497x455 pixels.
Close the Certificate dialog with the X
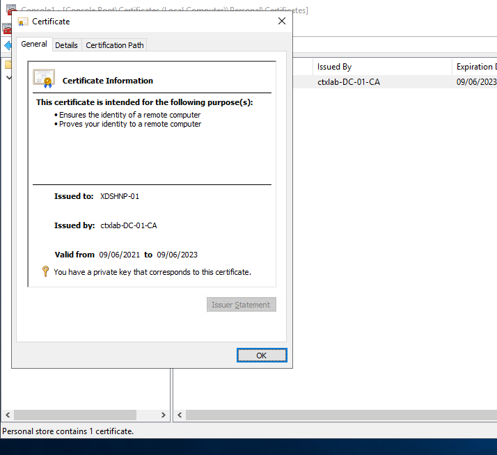click(282, 21)
